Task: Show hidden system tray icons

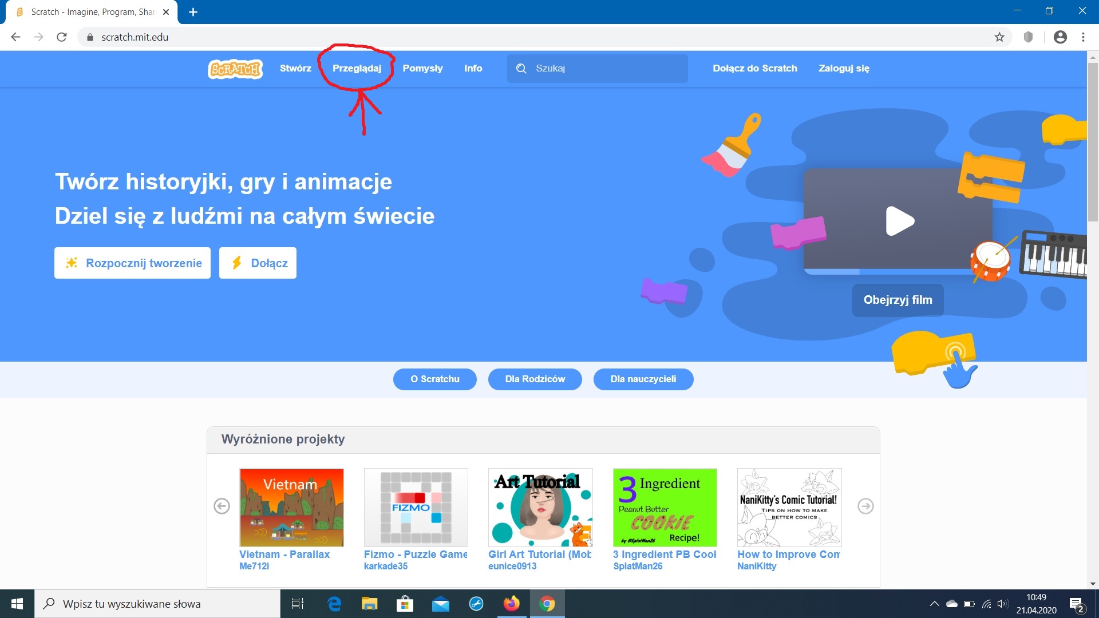Action: (x=934, y=604)
